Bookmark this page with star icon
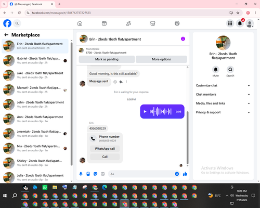 pyautogui.click(x=238, y=12)
